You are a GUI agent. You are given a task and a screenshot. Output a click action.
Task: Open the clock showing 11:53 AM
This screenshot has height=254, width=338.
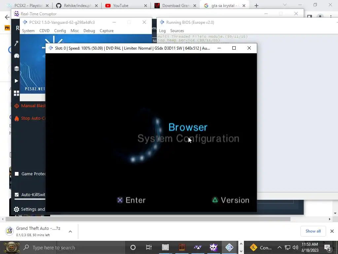310,247
